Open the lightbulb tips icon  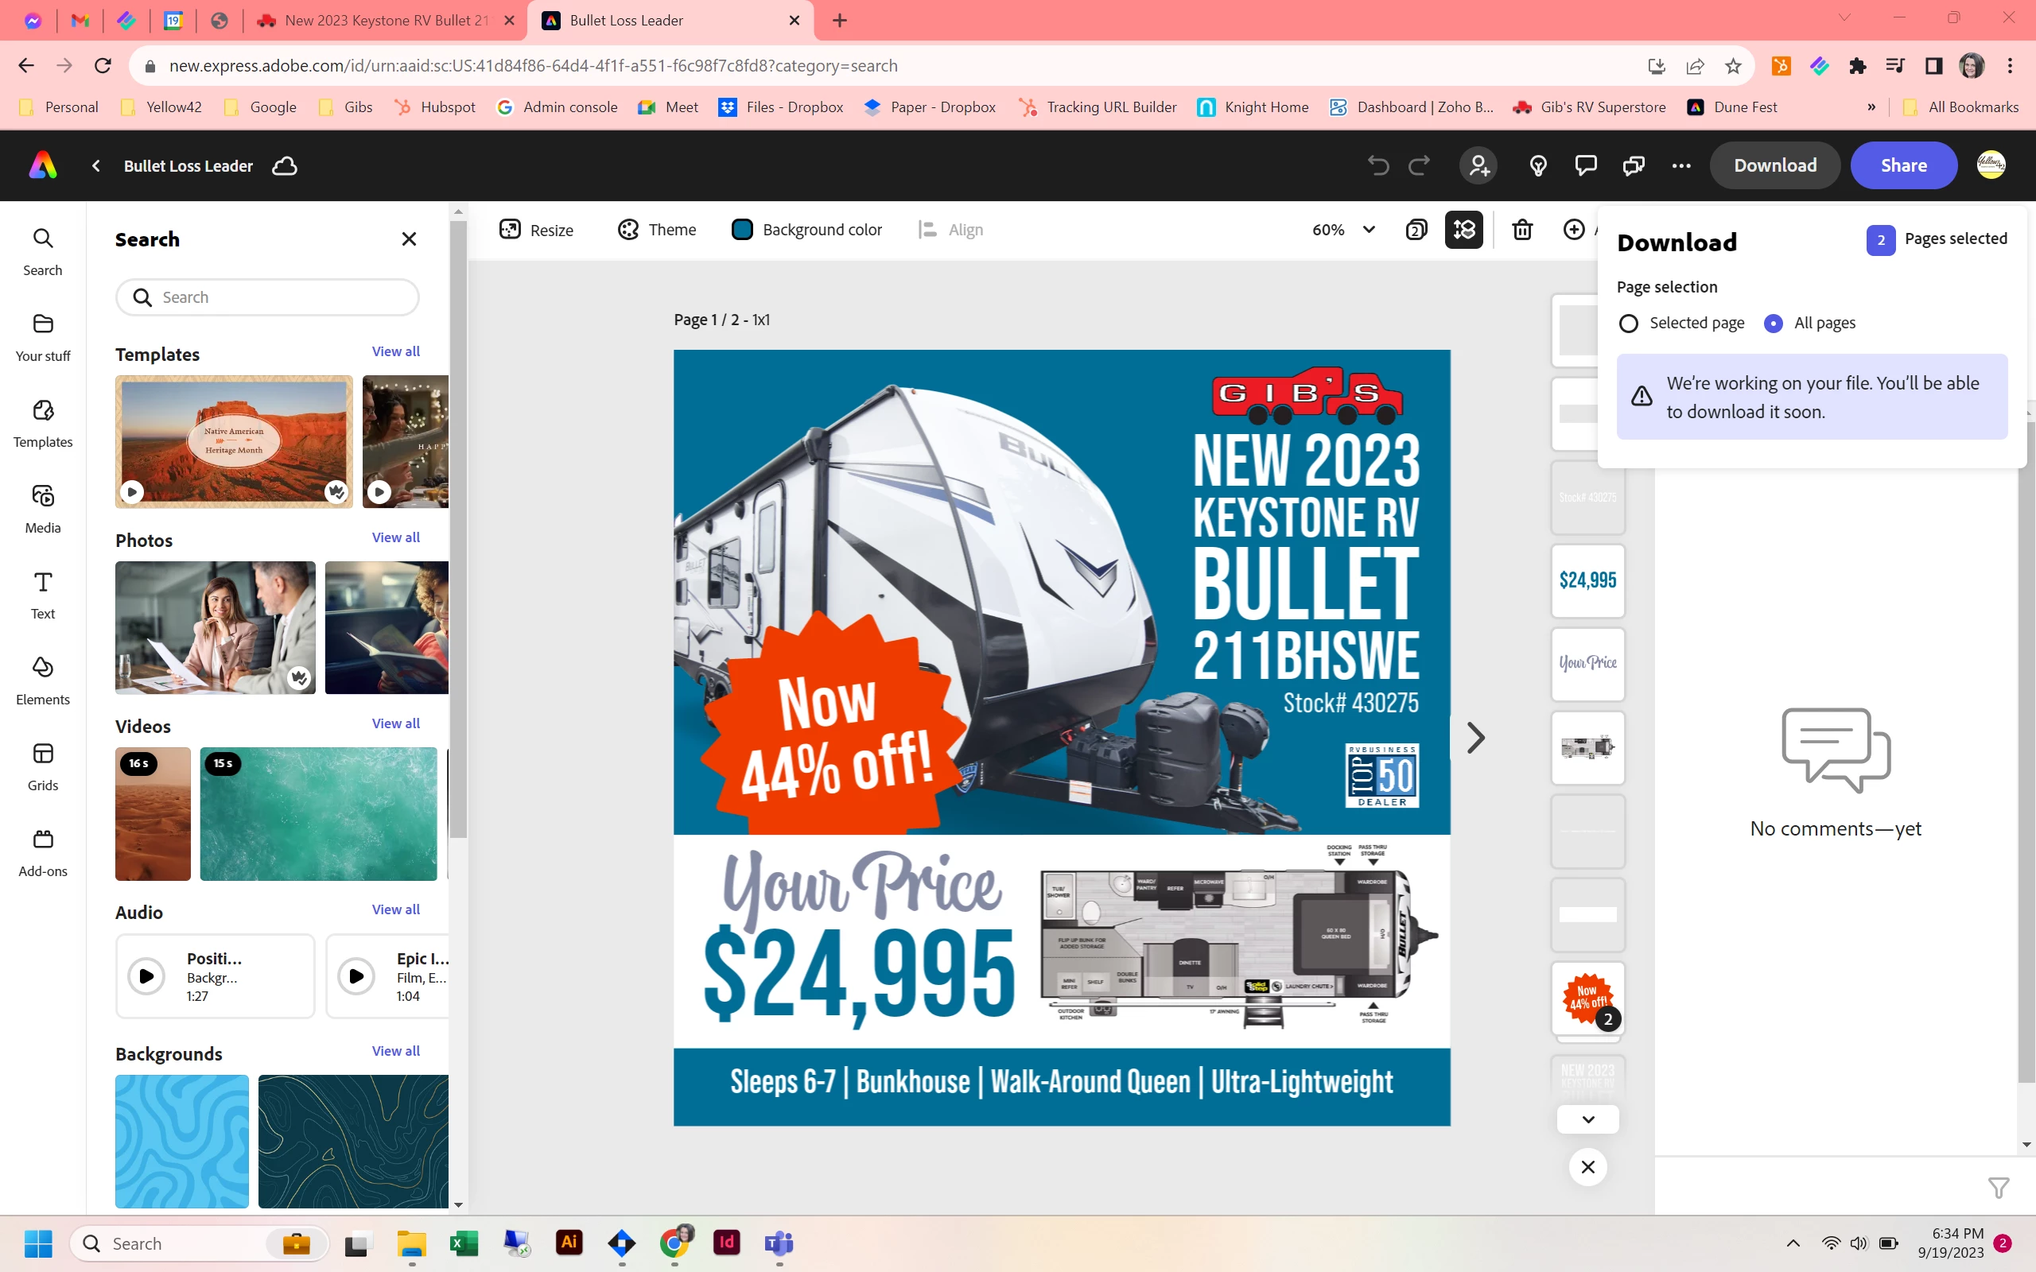[x=1538, y=165]
